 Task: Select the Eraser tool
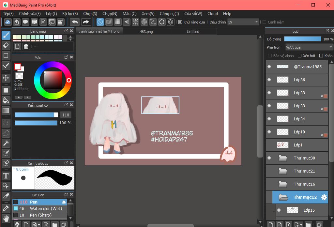click(x=6, y=45)
